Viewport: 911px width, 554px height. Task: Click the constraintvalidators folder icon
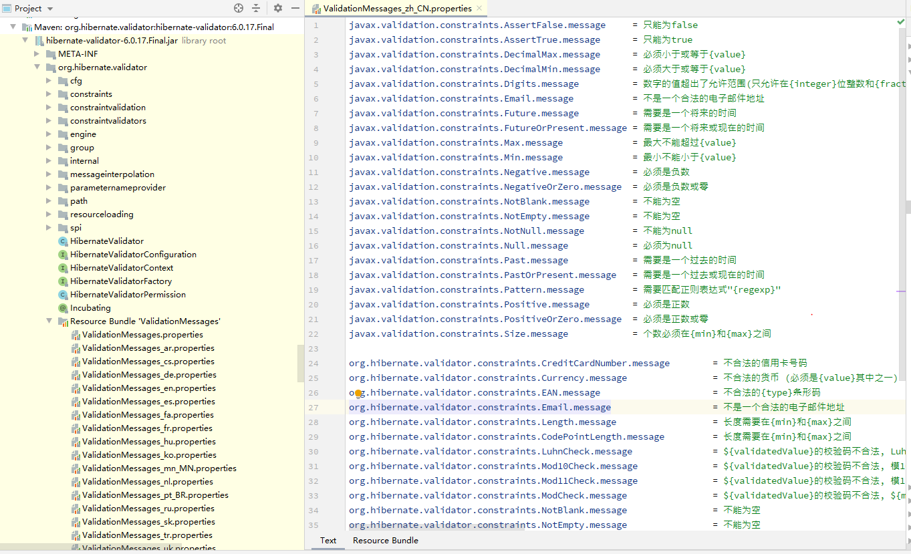pyautogui.click(x=63, y=121)
